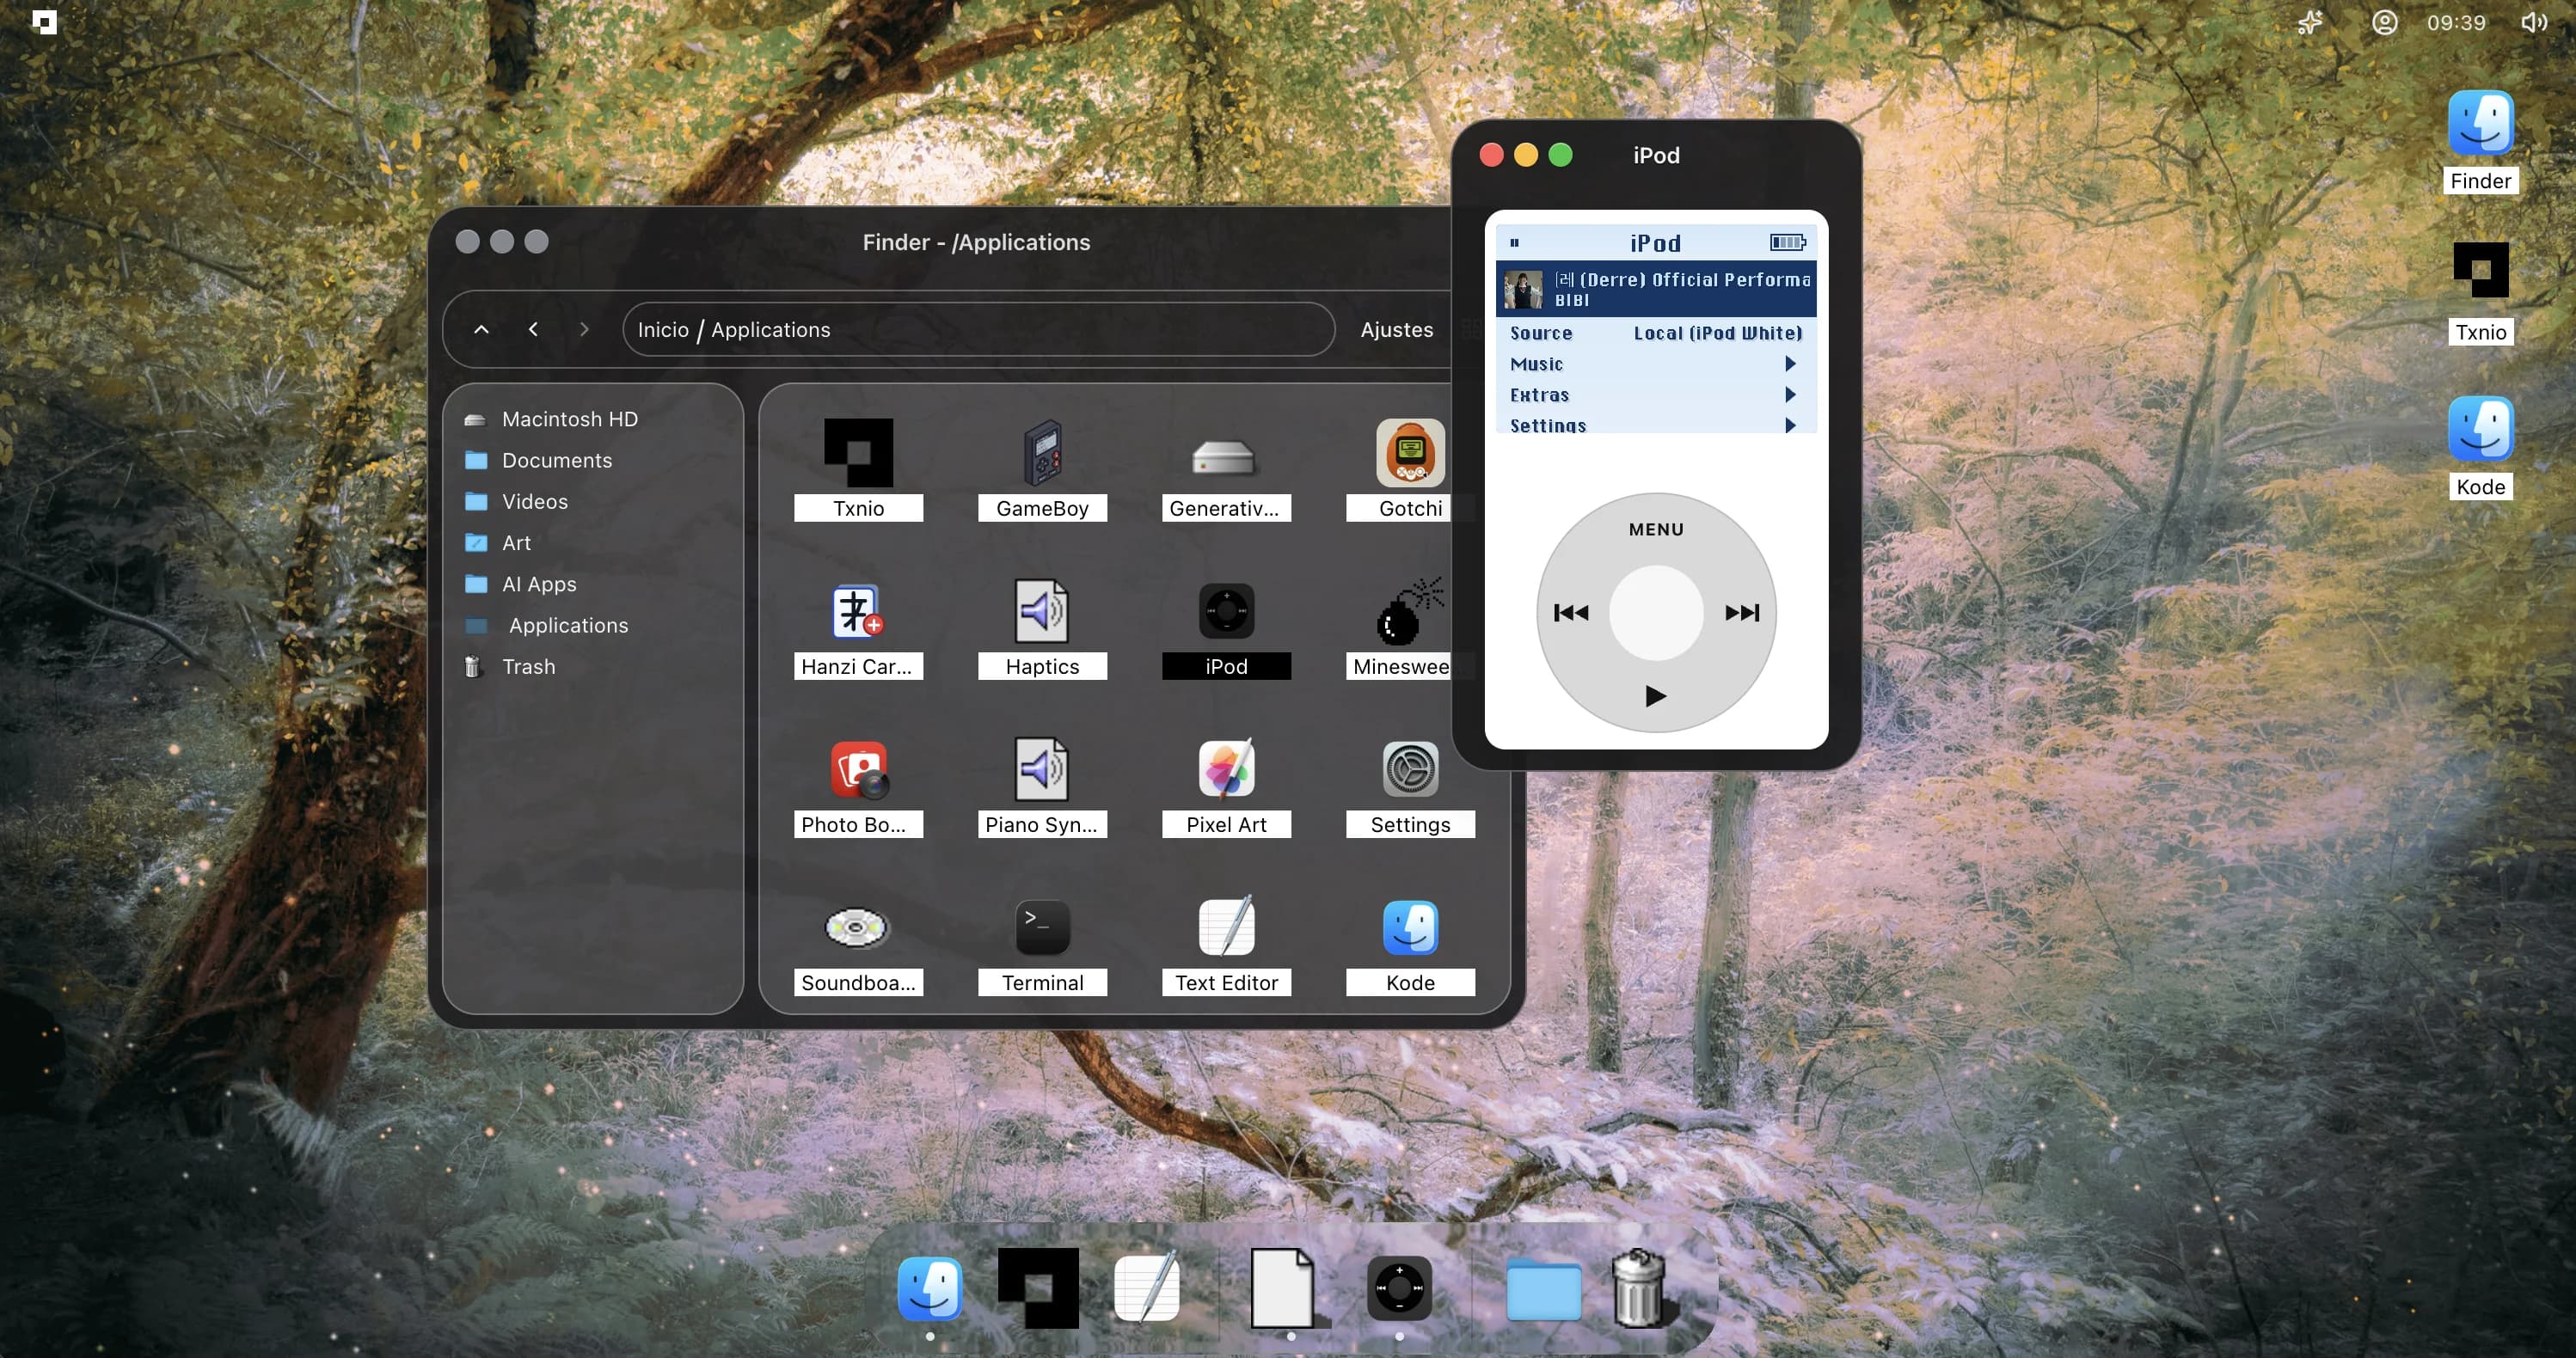
Task: Click the now playing BIBI track banner
Action: click(1655, 289)
